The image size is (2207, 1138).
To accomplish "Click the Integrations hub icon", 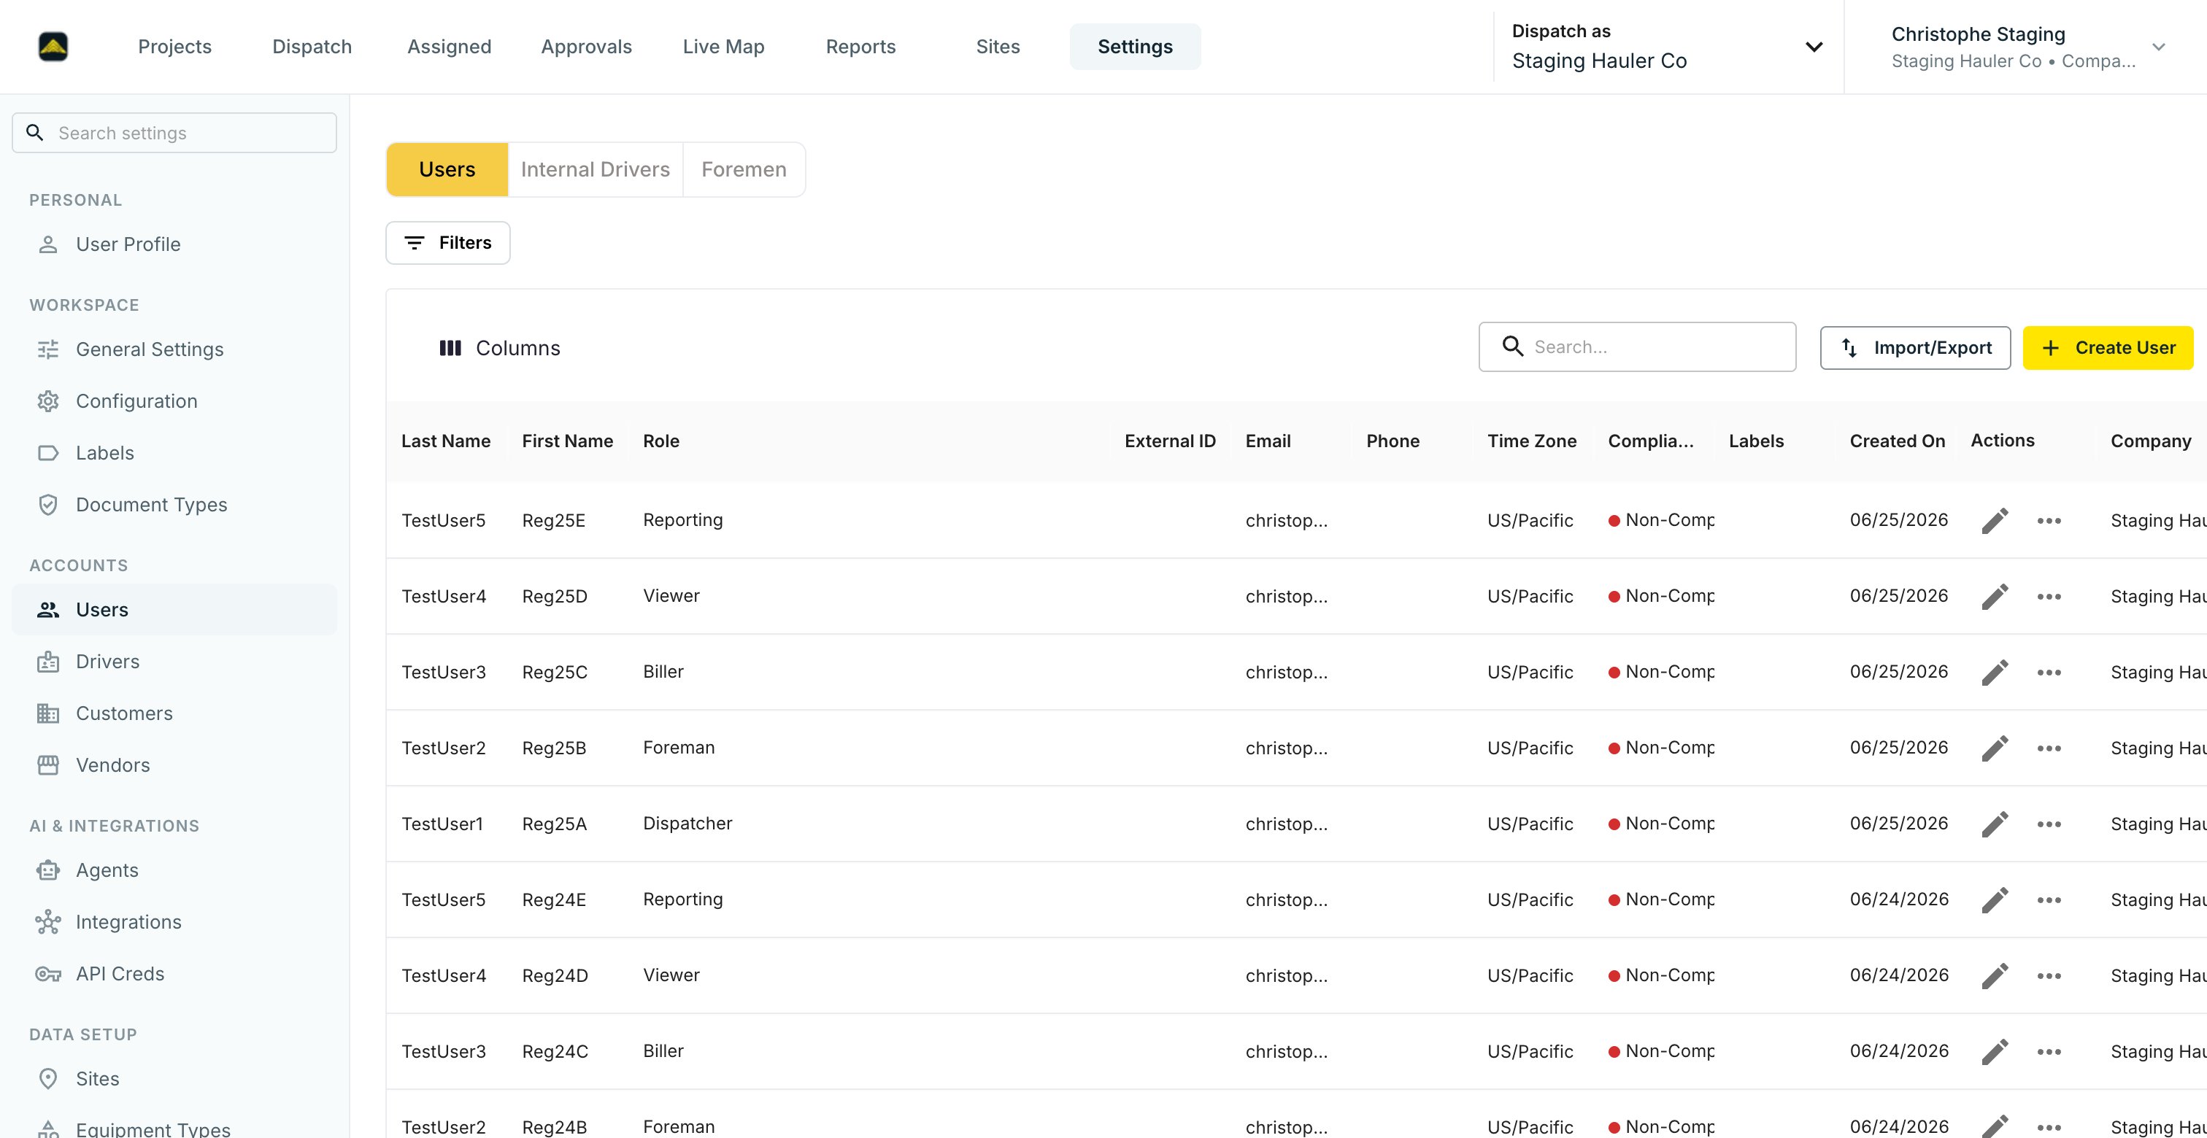I will pyautogui.click(x=48, y=921).
